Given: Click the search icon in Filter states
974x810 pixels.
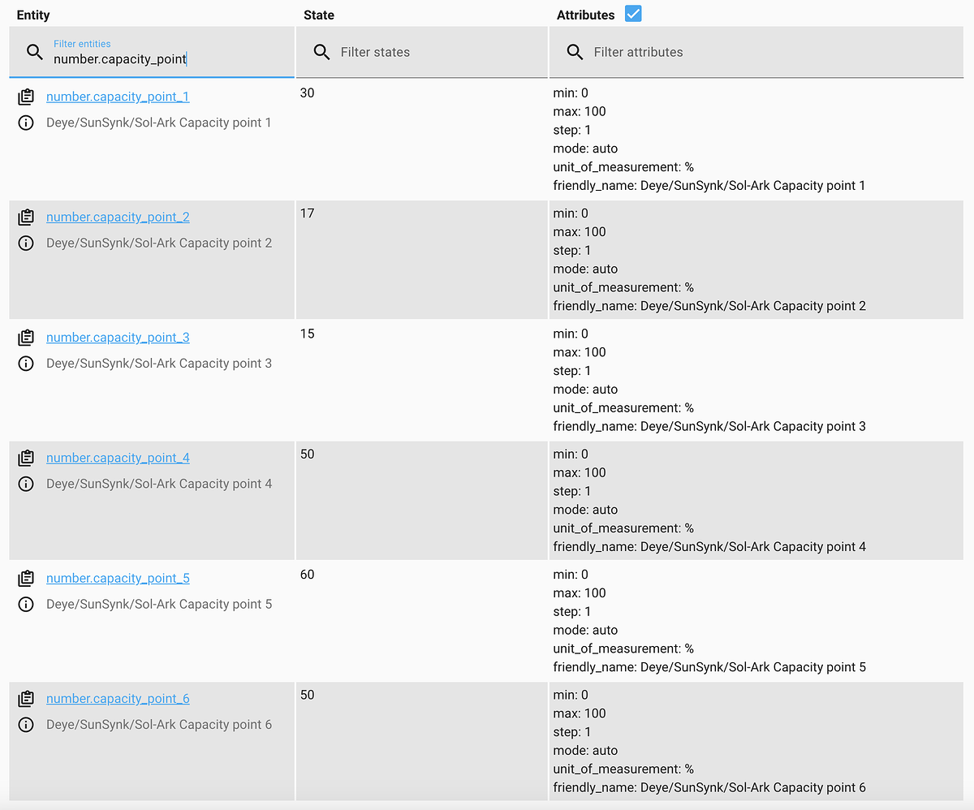Looking at the screenshot, I should pos(321,52).
